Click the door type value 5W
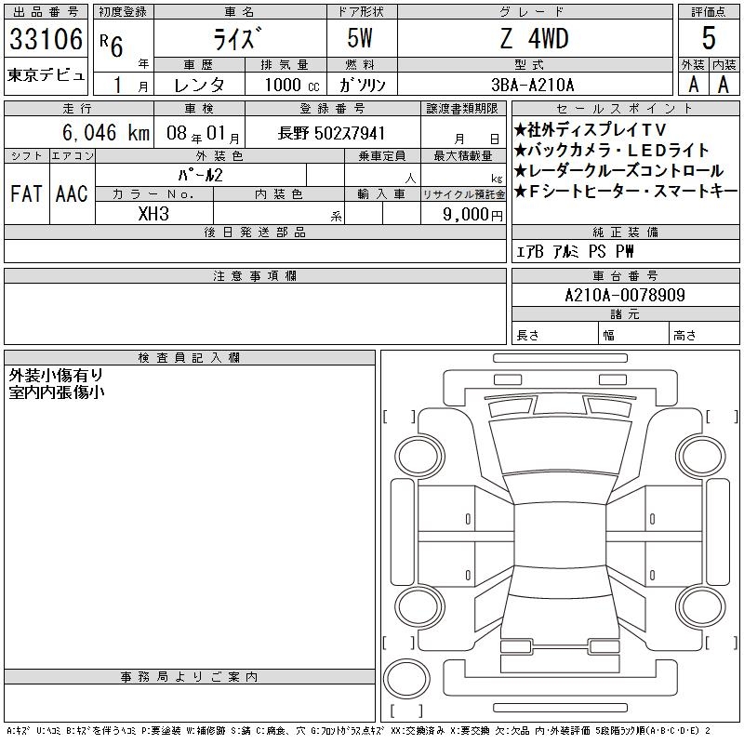 [360, 38]
